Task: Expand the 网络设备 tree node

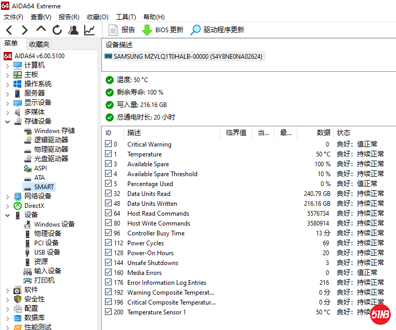Action: 7,196
